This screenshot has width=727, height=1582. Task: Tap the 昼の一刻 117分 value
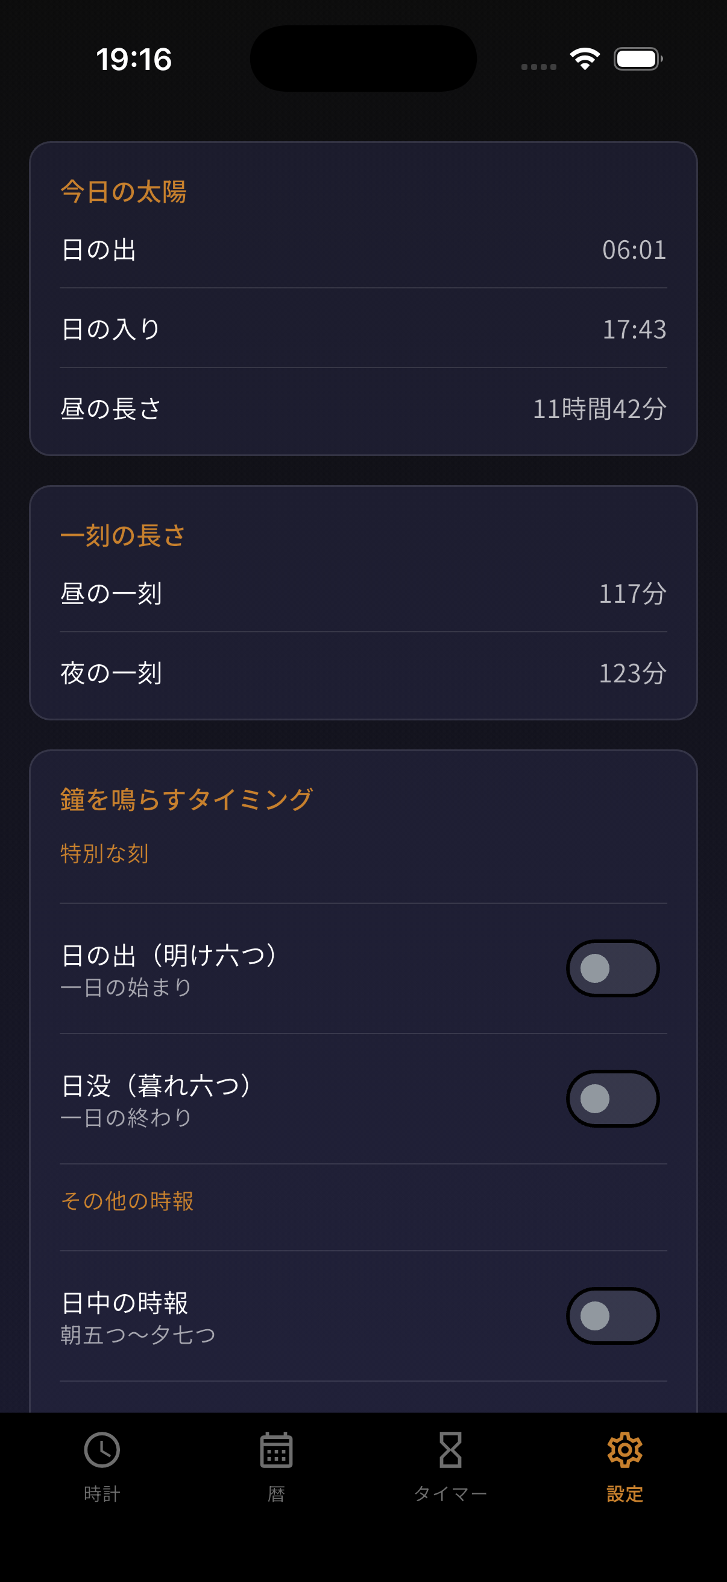click(x=632, y=594)
